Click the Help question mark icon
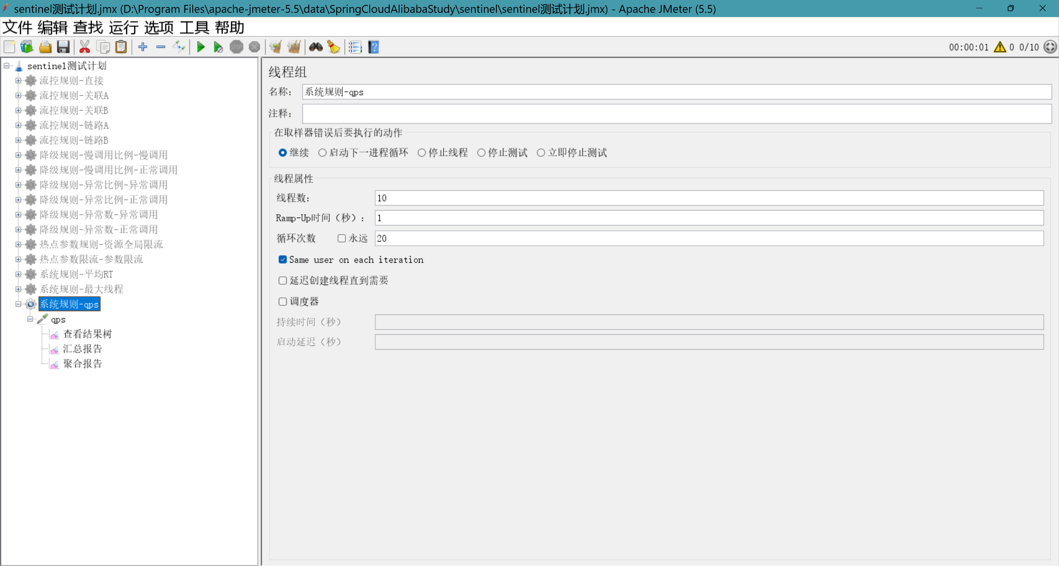 pyautogui.click(x=374, y=47)
